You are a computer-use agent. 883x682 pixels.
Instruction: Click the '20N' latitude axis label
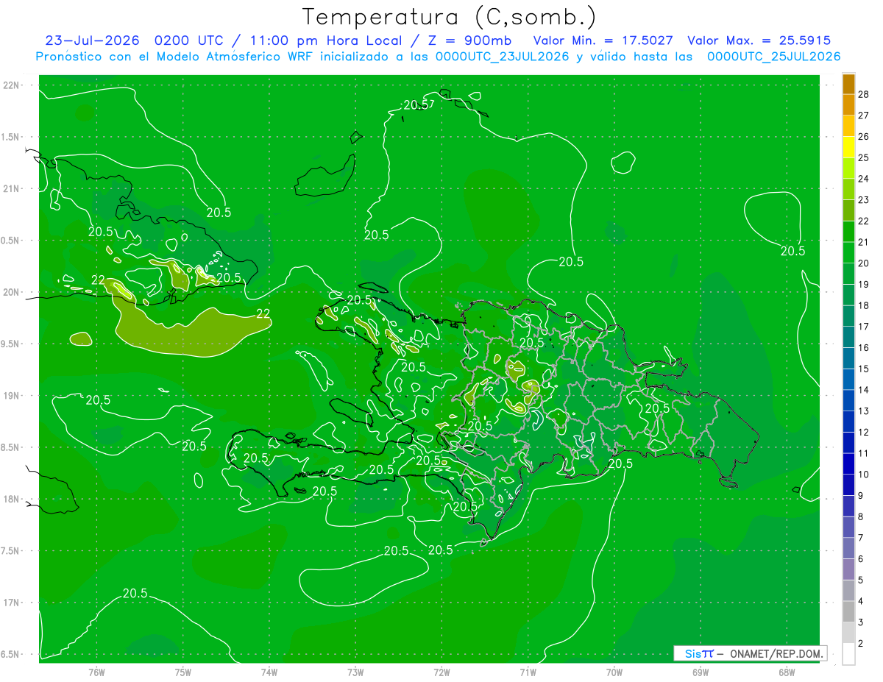[x=10, y=292]
